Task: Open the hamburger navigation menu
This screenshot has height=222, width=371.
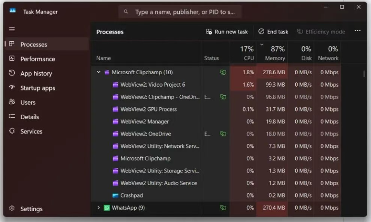Action: 12,29
